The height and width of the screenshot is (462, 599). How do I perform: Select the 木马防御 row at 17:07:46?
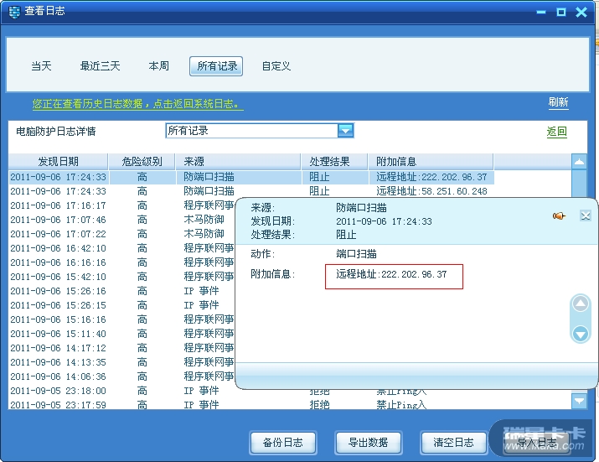[x=121, y=220]
